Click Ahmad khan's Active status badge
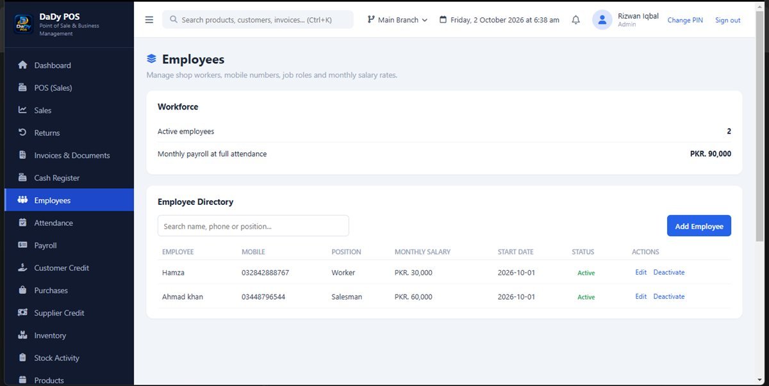 (586, 297)
